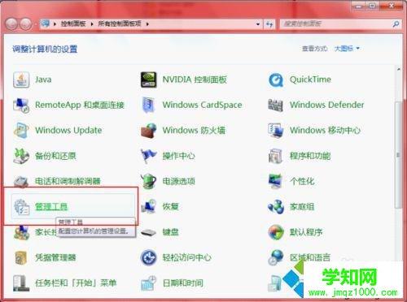Open the Java control panel icon
Viewport: 407px width, 302px height.
point(21,80)
